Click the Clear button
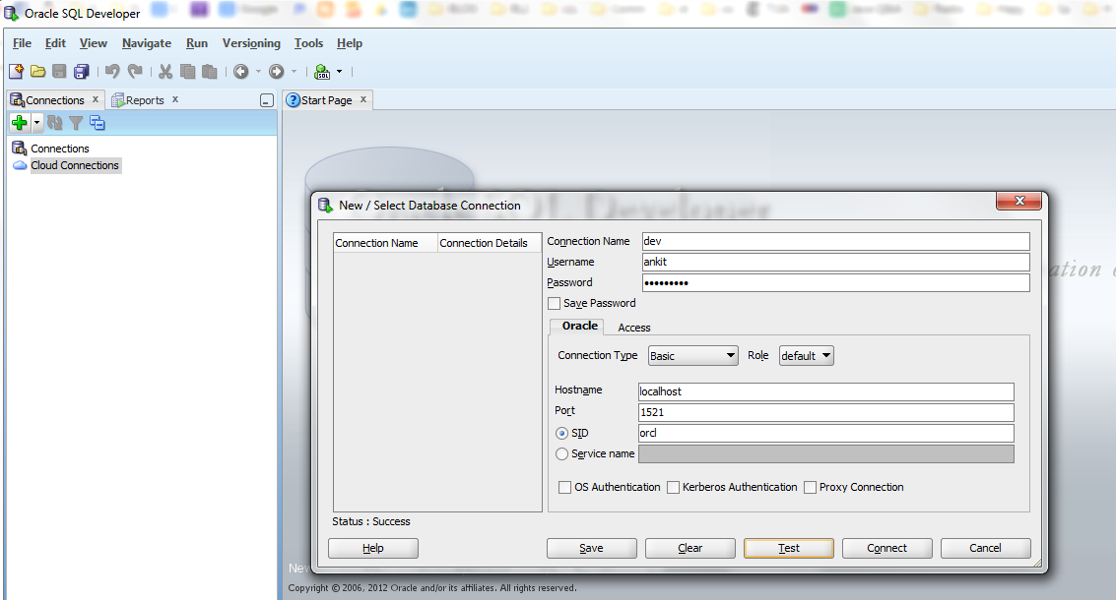 689,548
